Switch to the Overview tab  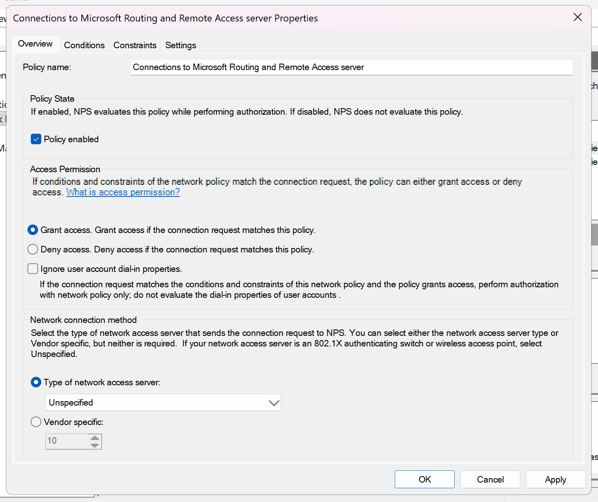pyautogui.click(x=35, y=44)
